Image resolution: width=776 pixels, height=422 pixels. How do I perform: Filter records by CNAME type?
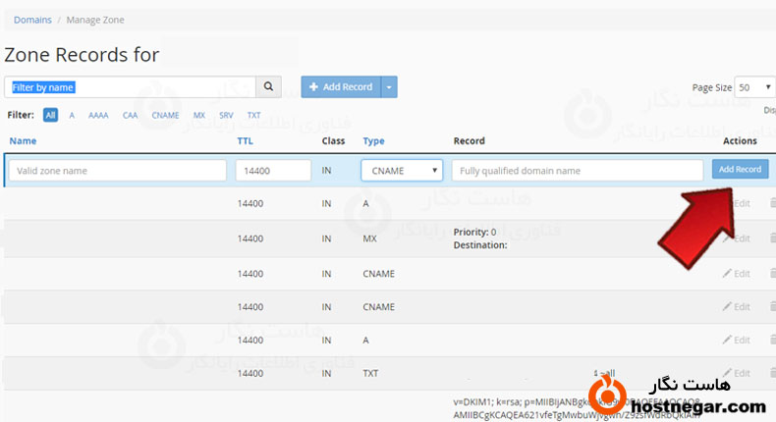165,115
